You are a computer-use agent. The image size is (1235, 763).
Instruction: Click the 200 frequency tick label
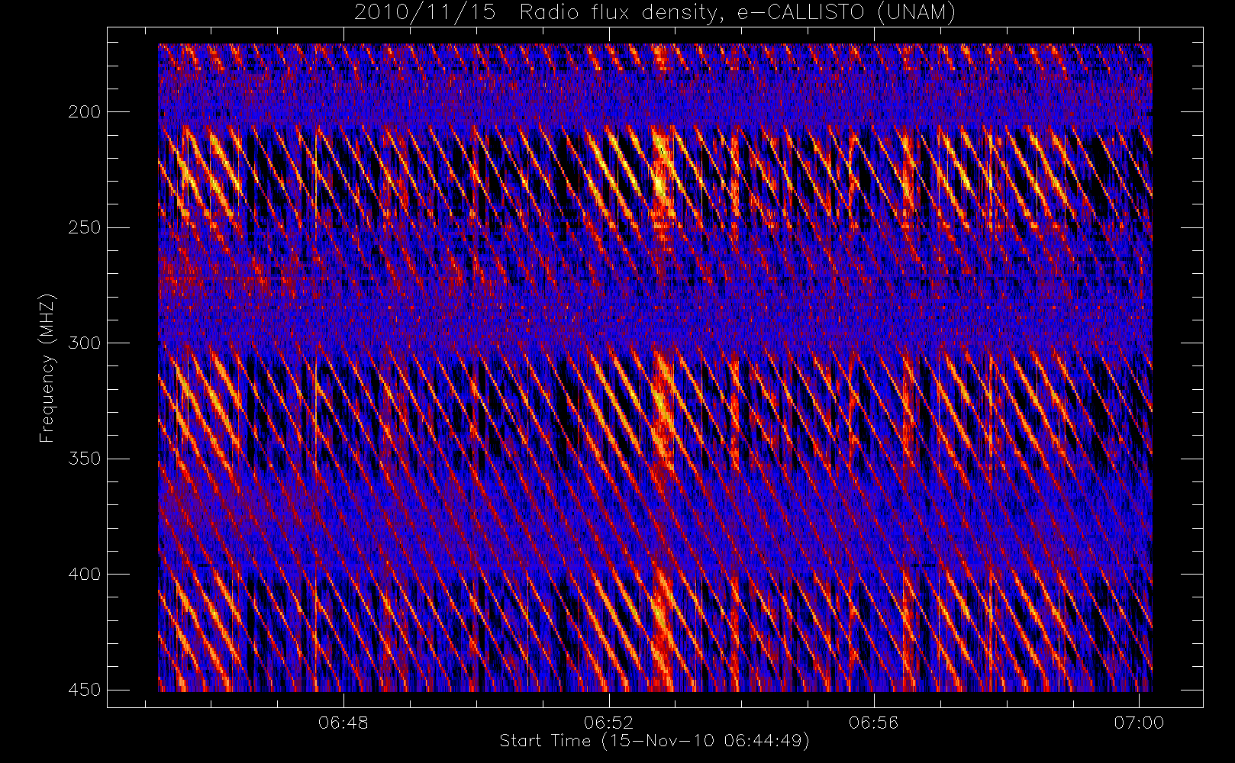click(x=85, y=112)
